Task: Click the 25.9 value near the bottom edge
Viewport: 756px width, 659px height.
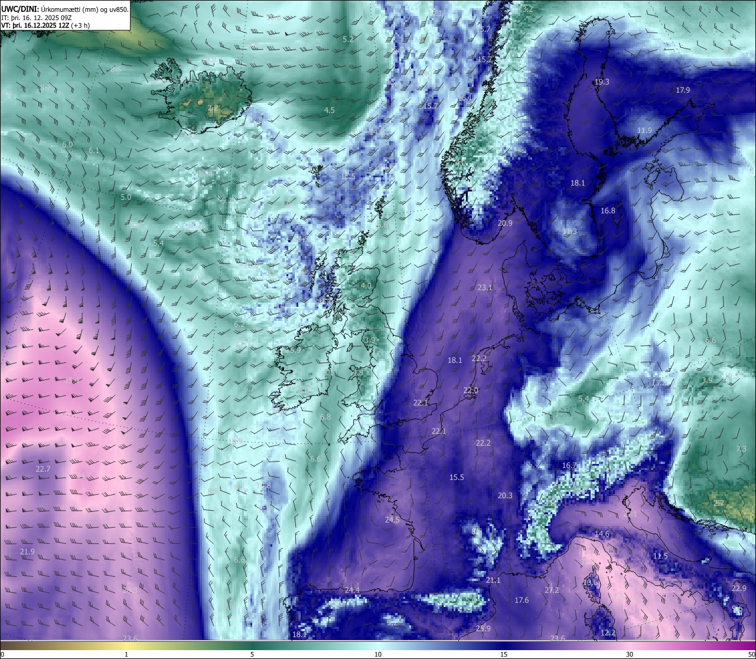Action: coord(483,629)
